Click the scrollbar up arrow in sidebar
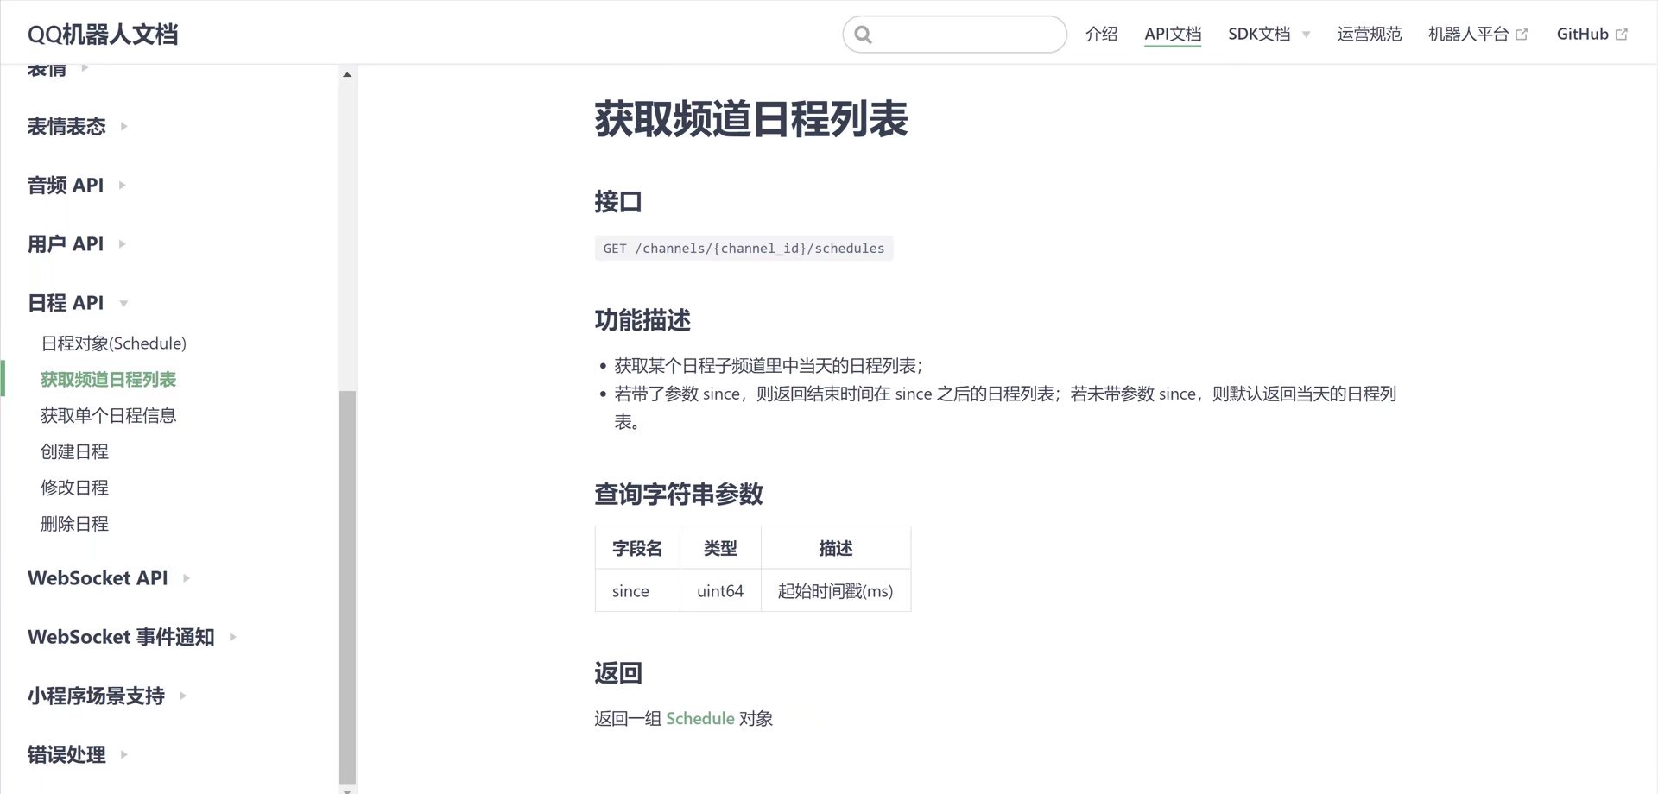Screen dimensions: 1658x794 coord(347,73)
